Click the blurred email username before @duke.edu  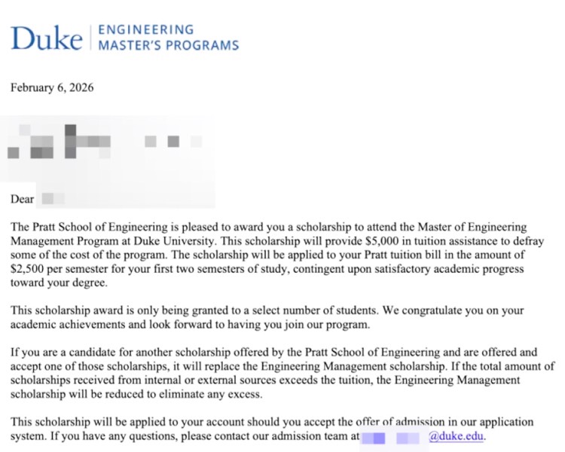(x=392, y=436)
